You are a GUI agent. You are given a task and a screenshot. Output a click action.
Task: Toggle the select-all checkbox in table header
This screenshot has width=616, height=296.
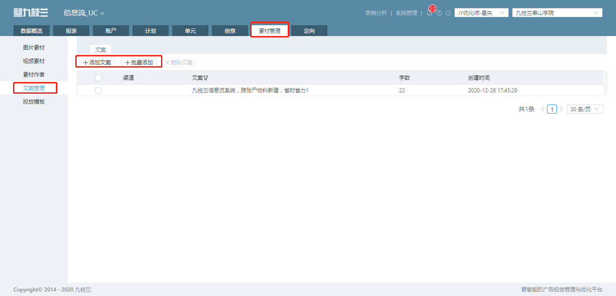98,78
